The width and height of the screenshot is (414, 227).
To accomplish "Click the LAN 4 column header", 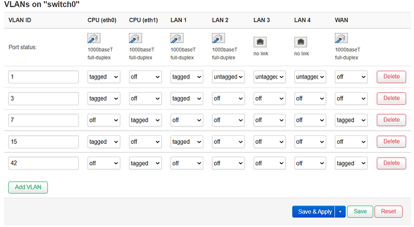I will click(302, 20).
